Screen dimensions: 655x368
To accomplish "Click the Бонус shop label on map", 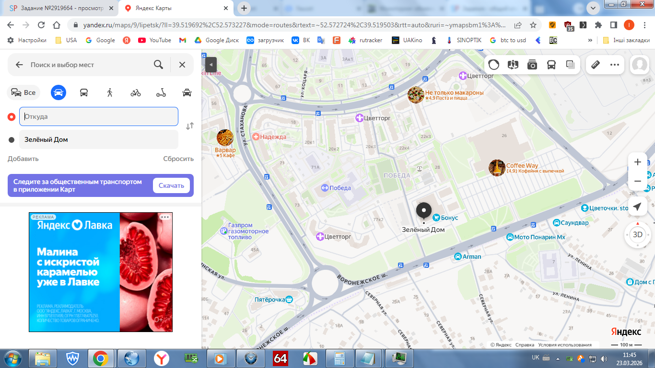I will click(446, 218).
